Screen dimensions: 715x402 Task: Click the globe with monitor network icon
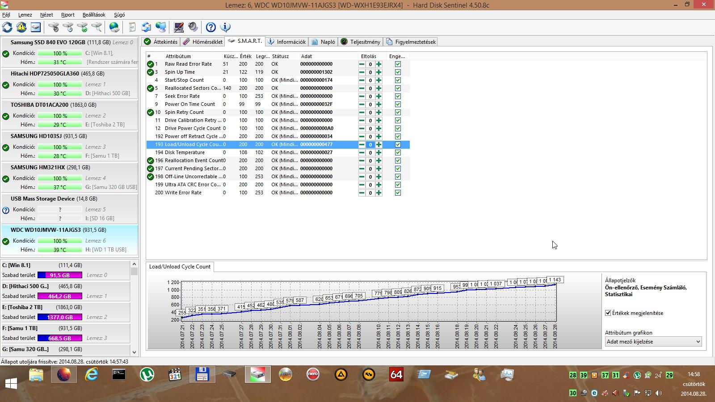(x=161, y=27)
